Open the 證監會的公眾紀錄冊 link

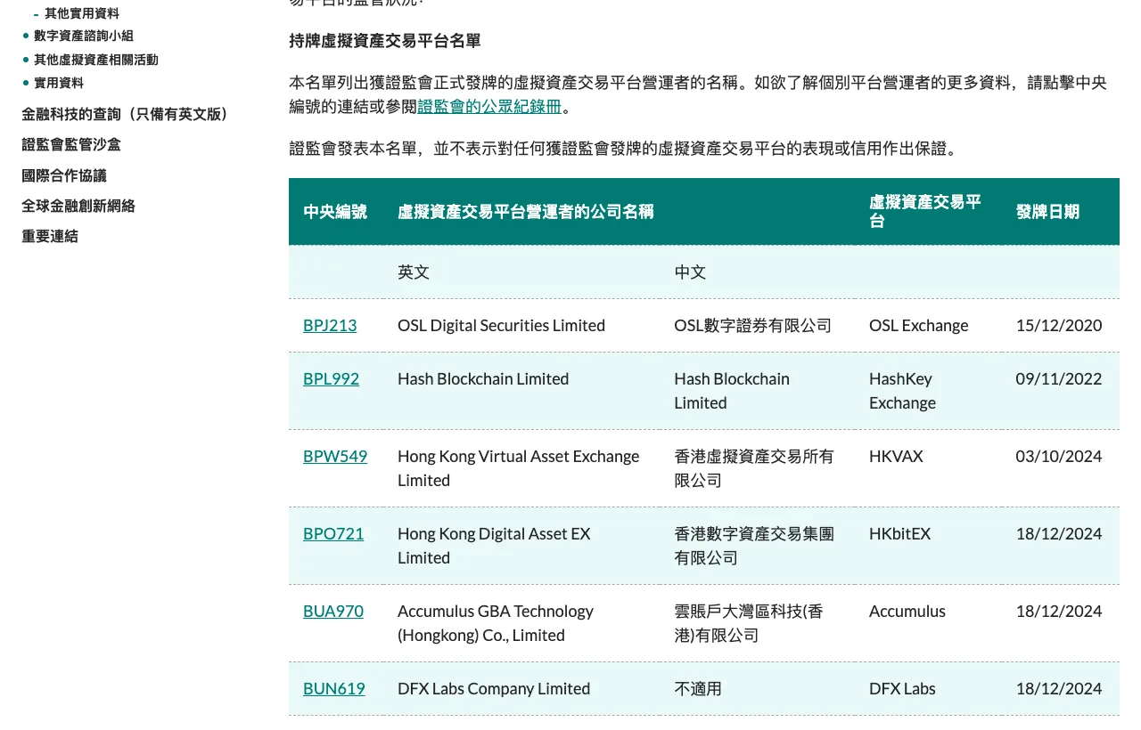490,107
